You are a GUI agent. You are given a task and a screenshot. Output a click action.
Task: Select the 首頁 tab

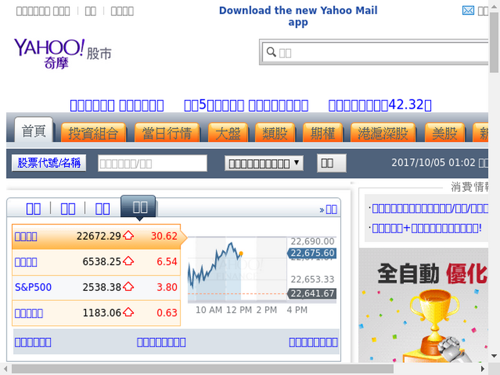coord(34,131)
